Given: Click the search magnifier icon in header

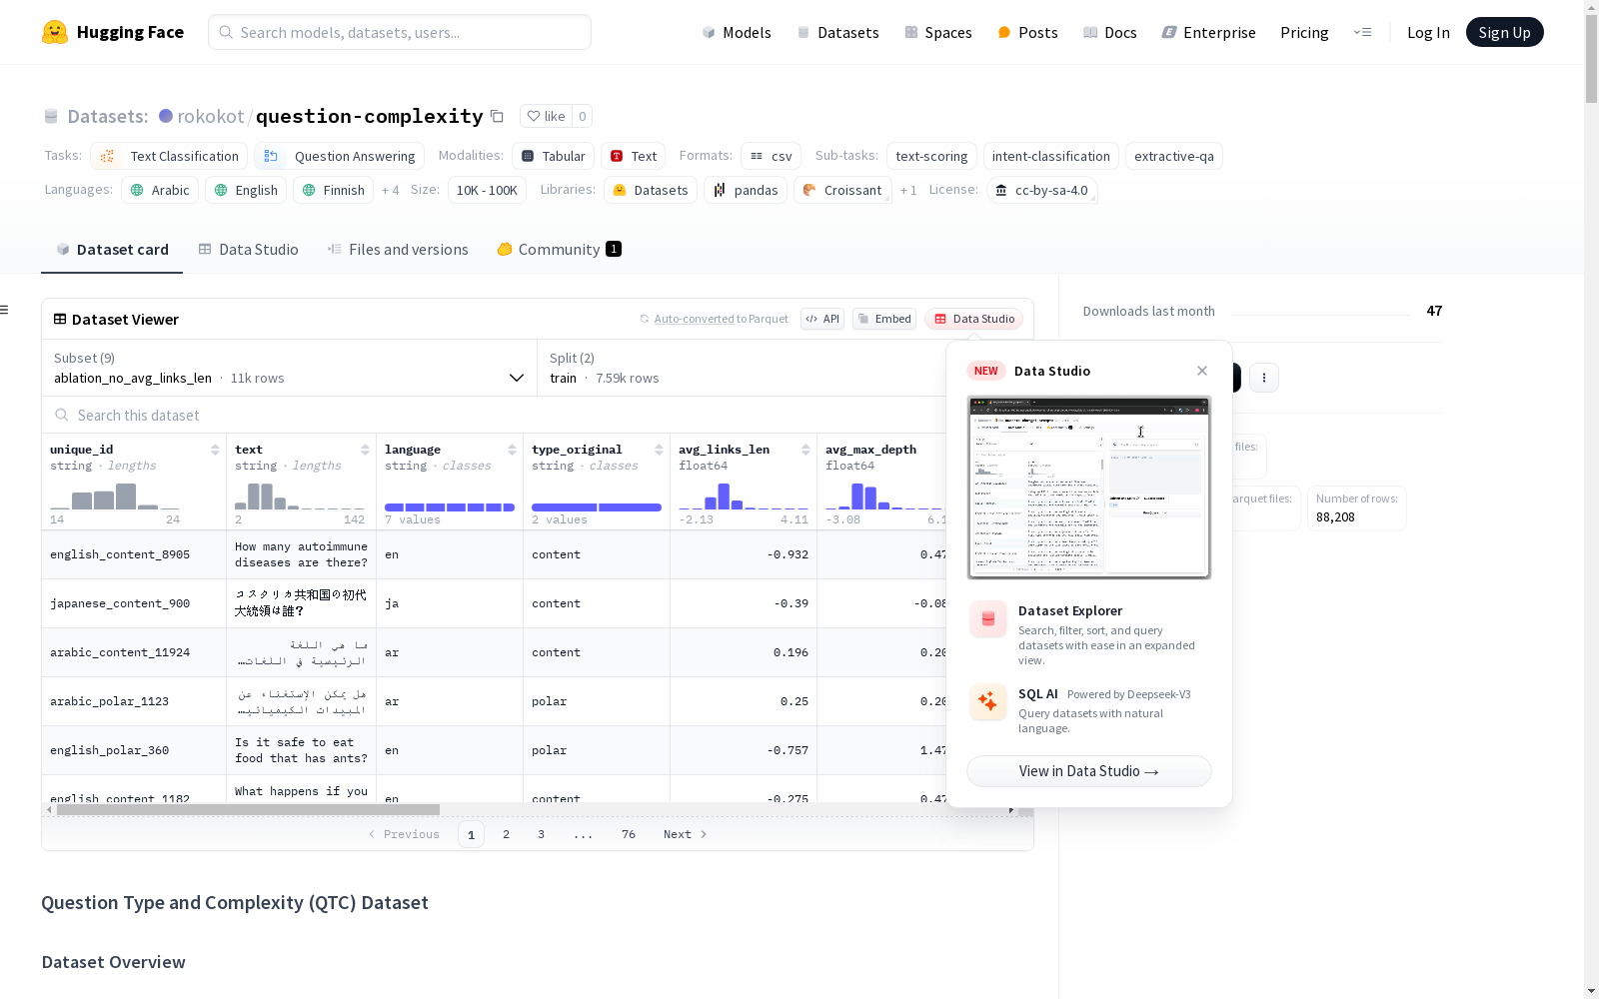Looking at the screenshot, I should pos(226,32).
